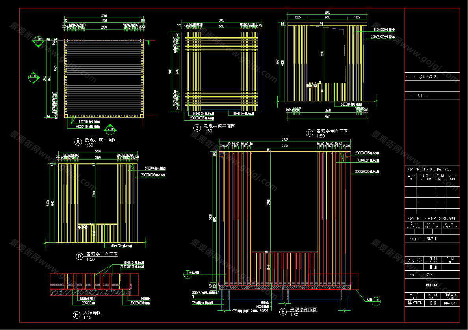Click the 3740 vertical dimension in section E
The image size is (468, 330).
pos(269,202)
